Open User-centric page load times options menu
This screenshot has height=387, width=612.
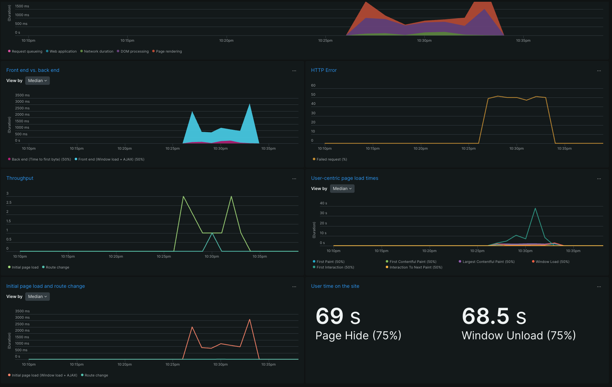(599, 179)
